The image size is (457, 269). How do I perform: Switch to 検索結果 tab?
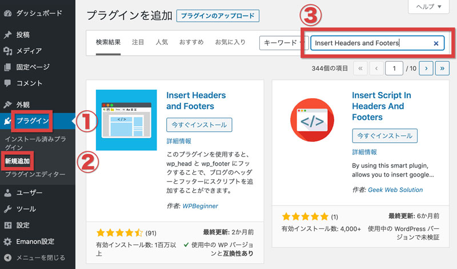[x=108, y=42]
